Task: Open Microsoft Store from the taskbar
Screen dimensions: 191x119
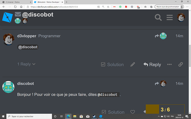Action: pyautogui.click(x=81, y=116)
